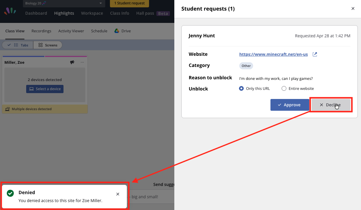The width and height of the screenshot is (361, 210).
Task: Click the Select a device button
Action: (45, 89)
